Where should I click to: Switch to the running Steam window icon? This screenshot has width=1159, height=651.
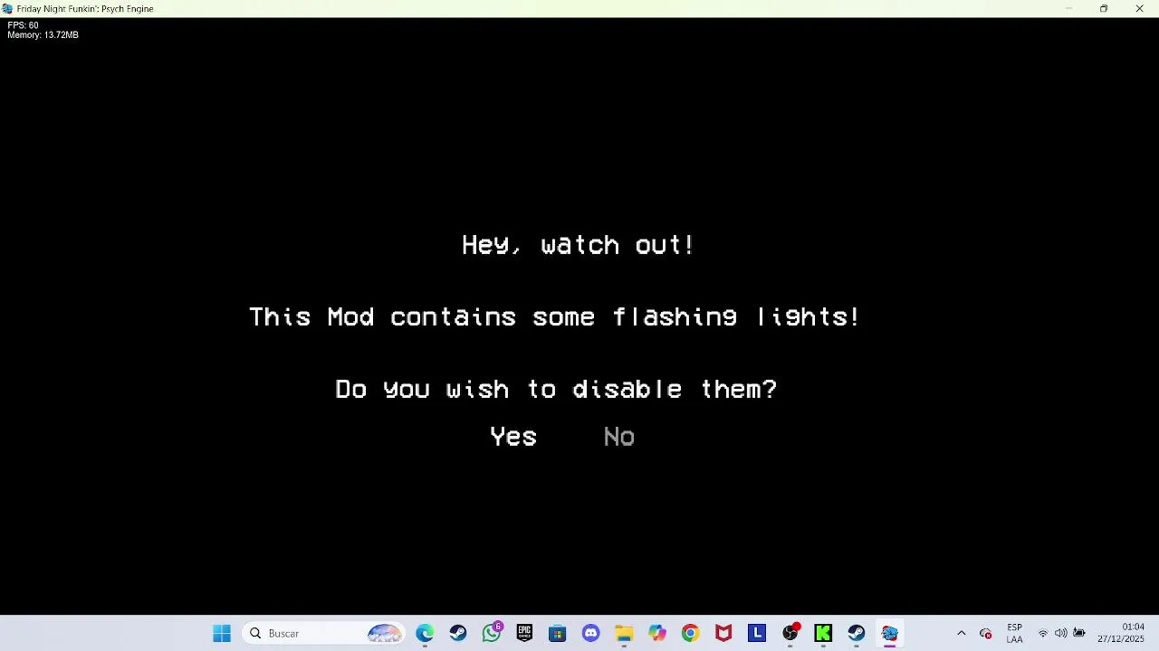coord(857,634)
